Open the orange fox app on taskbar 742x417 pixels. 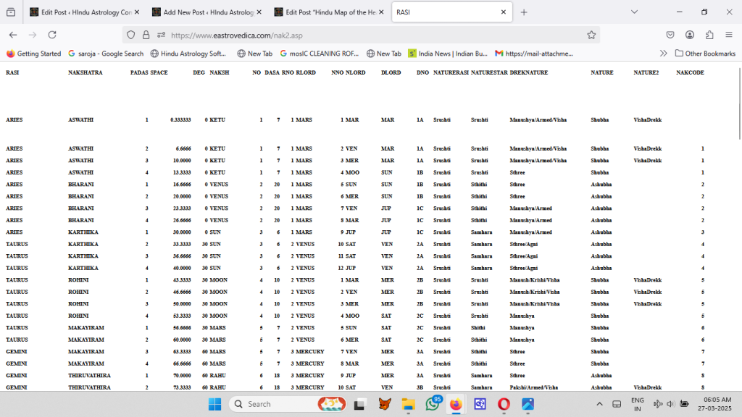(385, 404)
